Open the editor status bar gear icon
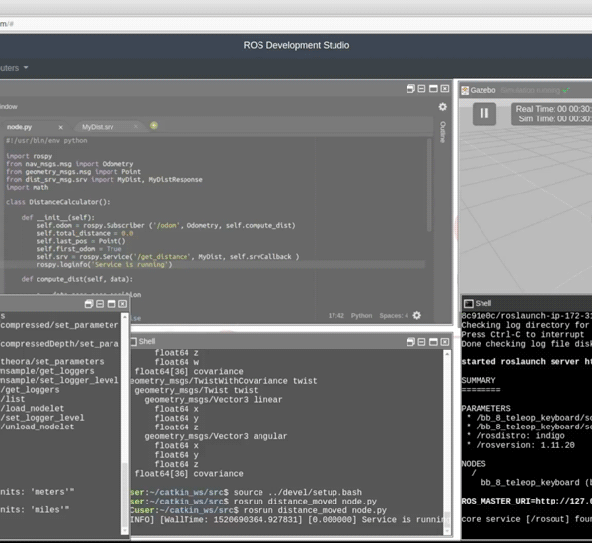This screenshot has height=543, width=592. [x=416, y=315]
